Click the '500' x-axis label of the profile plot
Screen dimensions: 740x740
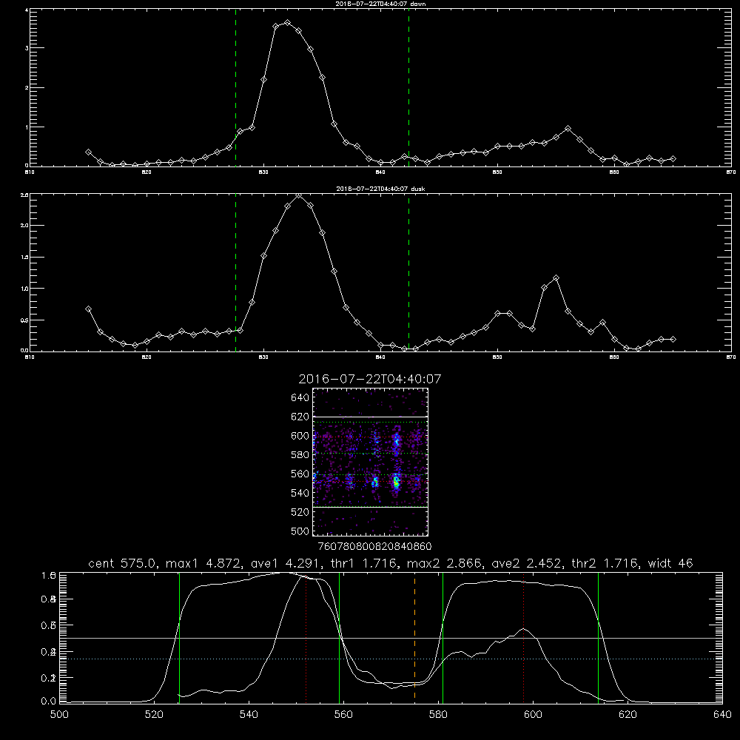click(59, 715)
